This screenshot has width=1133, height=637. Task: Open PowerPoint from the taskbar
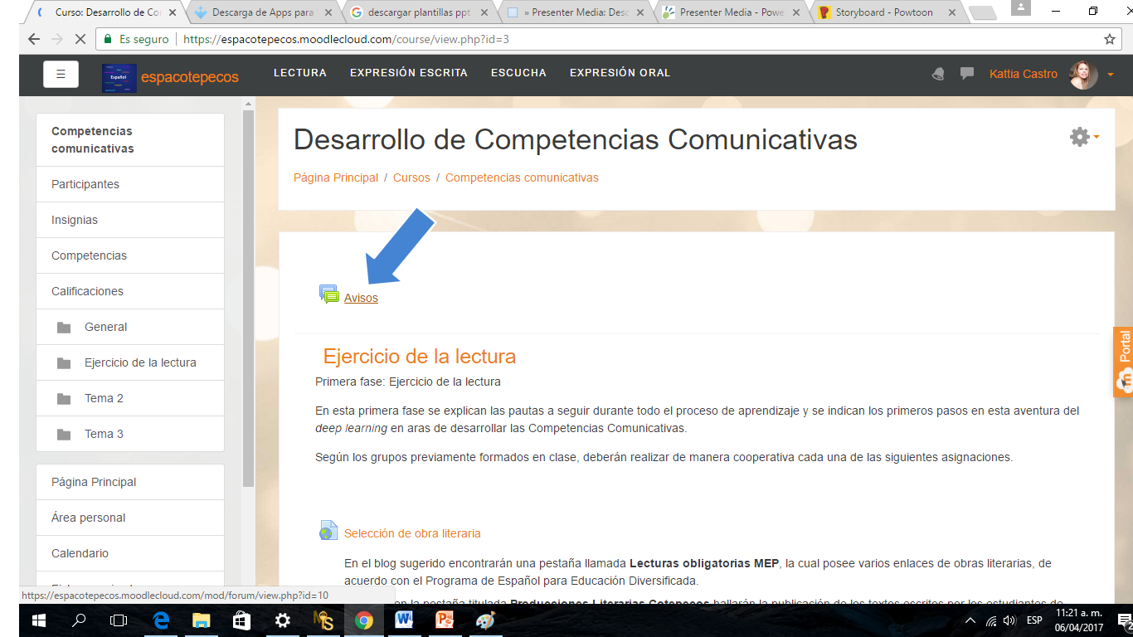click(445, 620)
